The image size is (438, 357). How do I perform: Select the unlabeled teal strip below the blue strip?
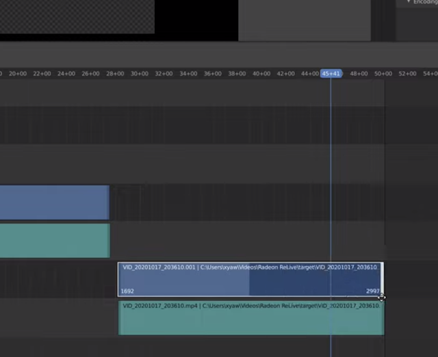point(55,241)
